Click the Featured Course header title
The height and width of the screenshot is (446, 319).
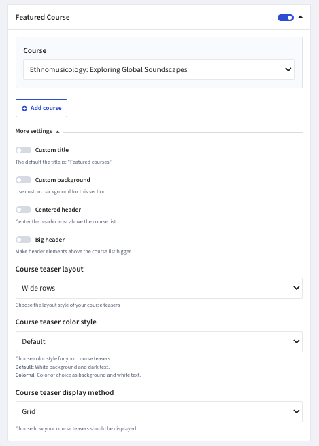42,17
